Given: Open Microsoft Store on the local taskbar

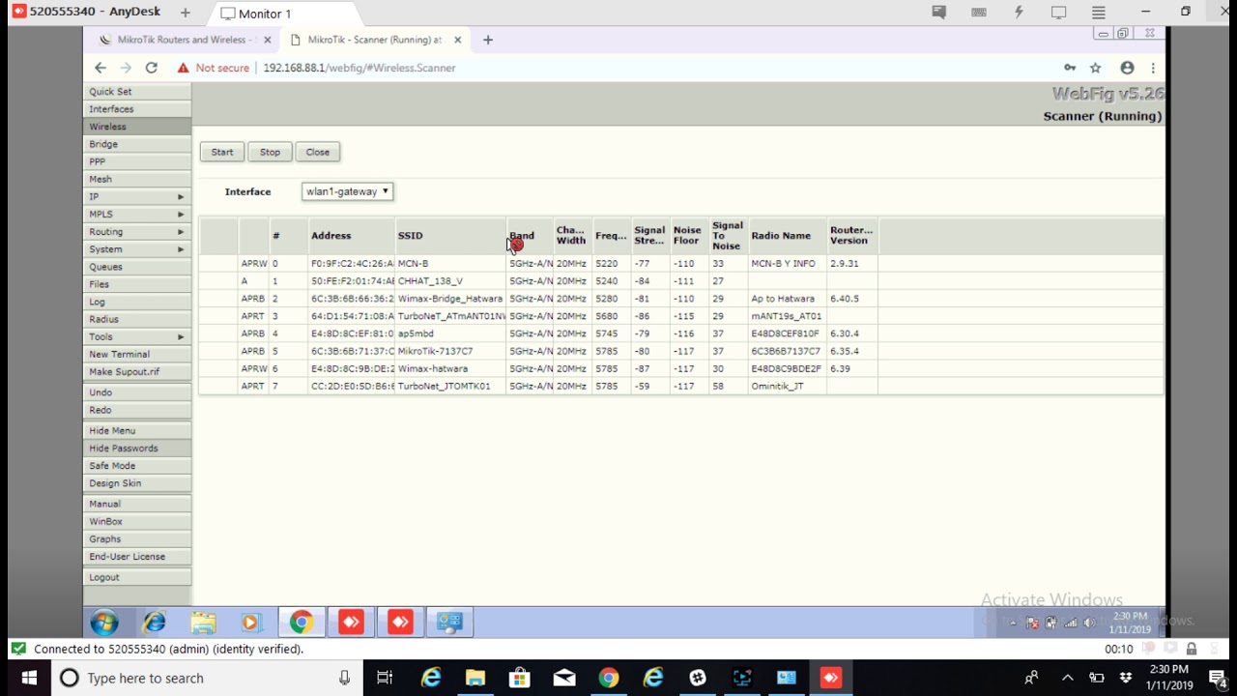Looking at the screenshot, I should (519, 678).
